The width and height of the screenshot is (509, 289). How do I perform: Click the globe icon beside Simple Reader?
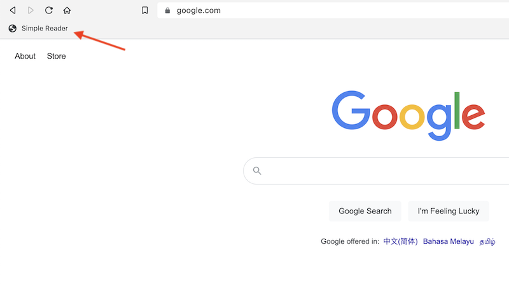coord(12,28)
